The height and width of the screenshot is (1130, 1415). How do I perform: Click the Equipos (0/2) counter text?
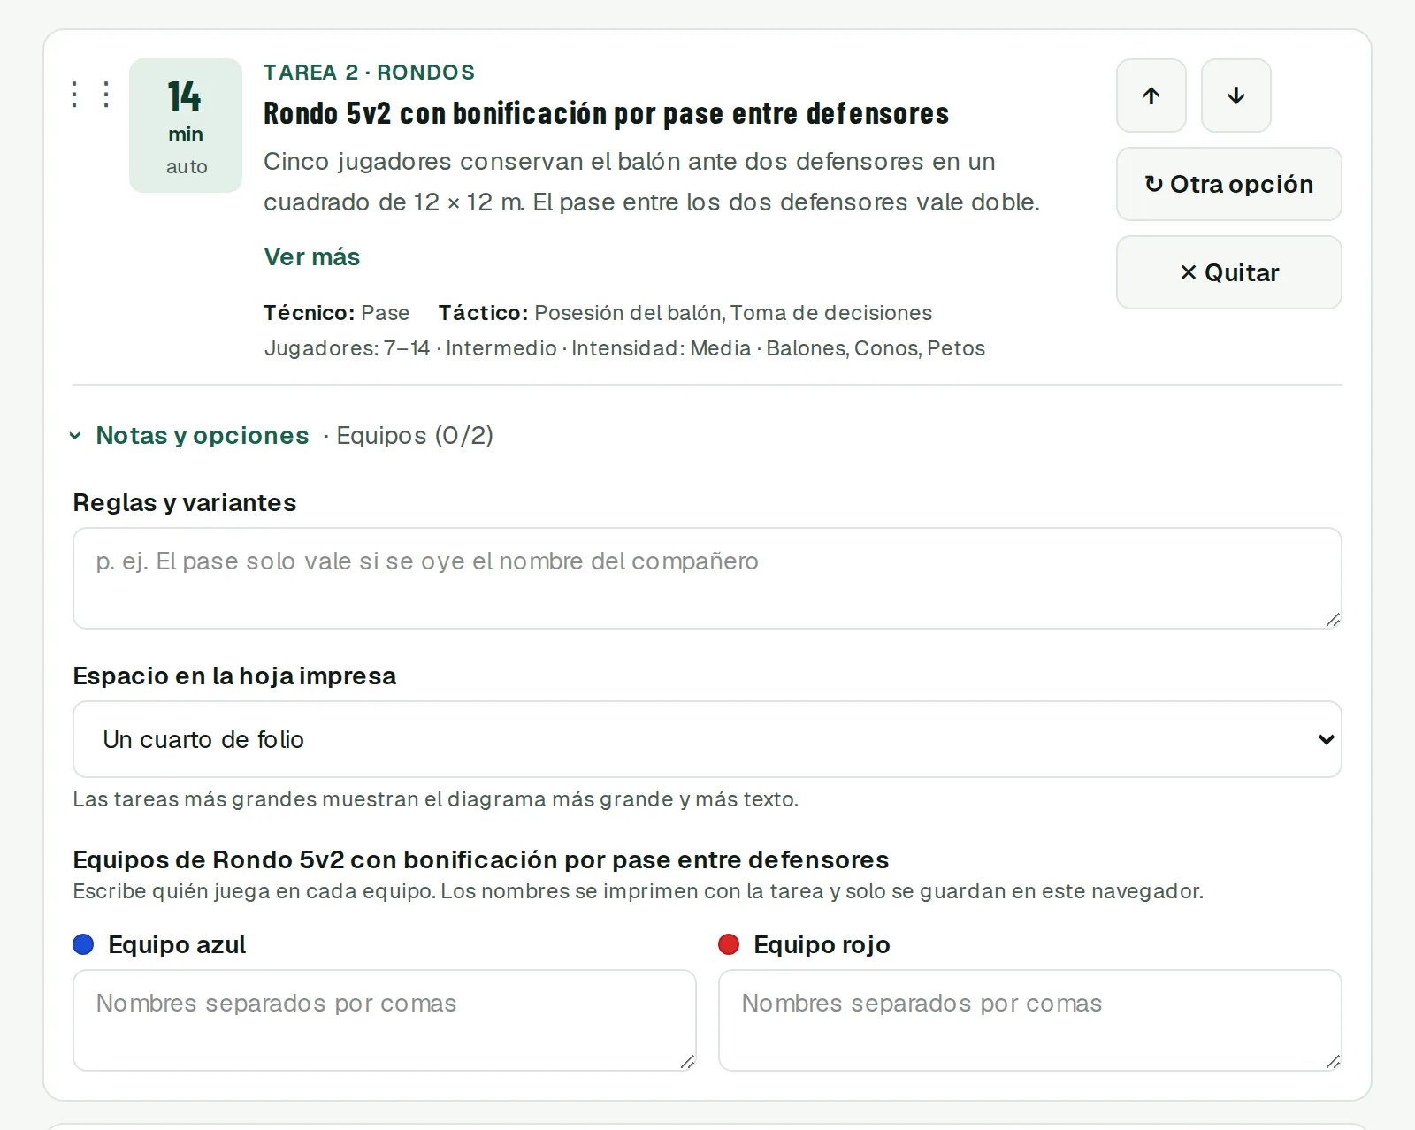tap(415, 435)
